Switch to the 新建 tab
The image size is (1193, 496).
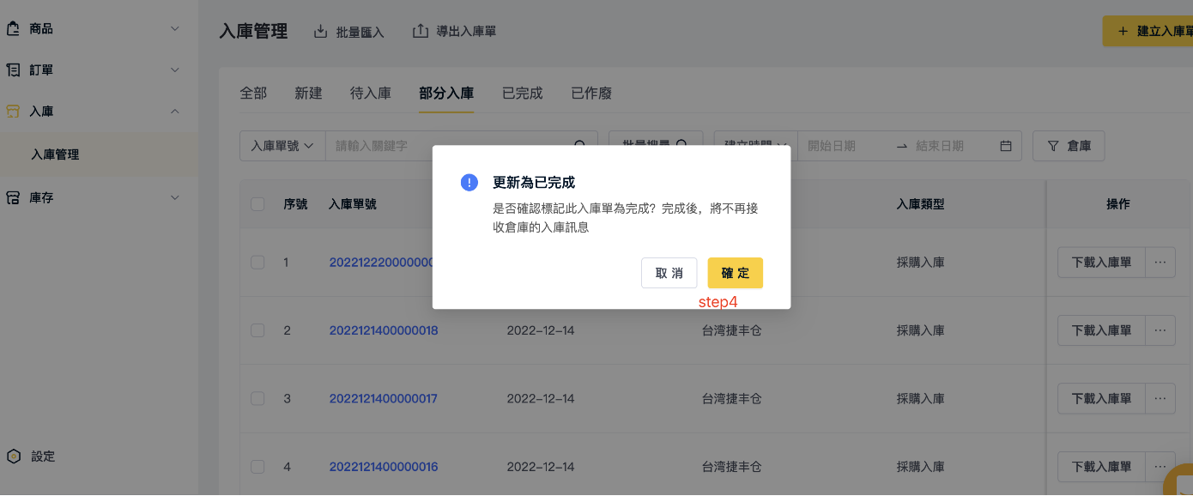pos(308,93)
